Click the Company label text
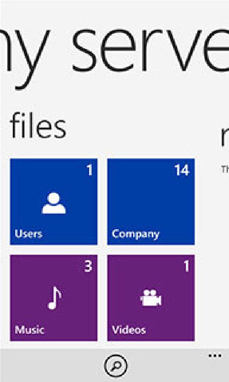 pos(136,234)
